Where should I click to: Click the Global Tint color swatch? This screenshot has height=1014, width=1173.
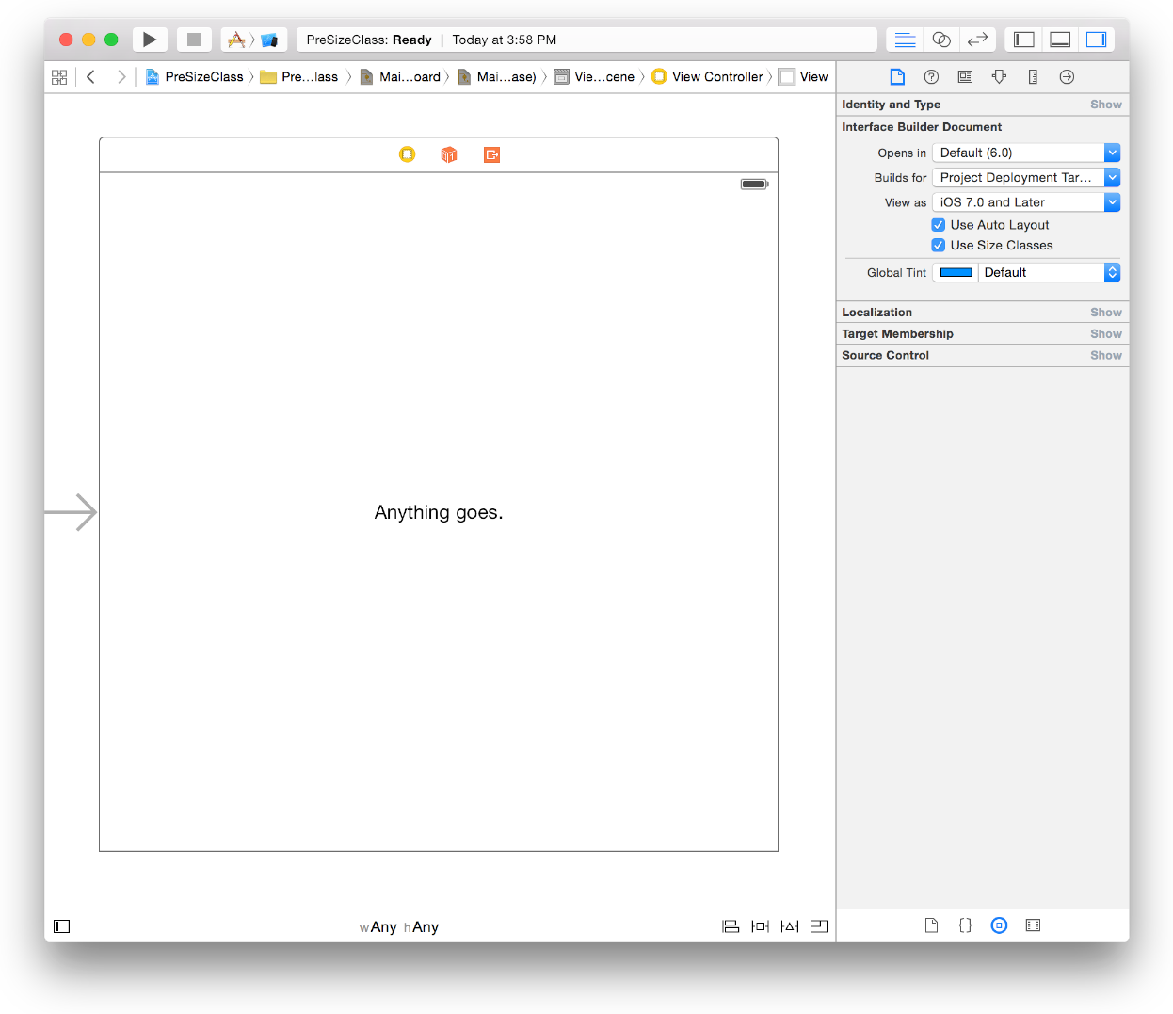click(956, 273)
